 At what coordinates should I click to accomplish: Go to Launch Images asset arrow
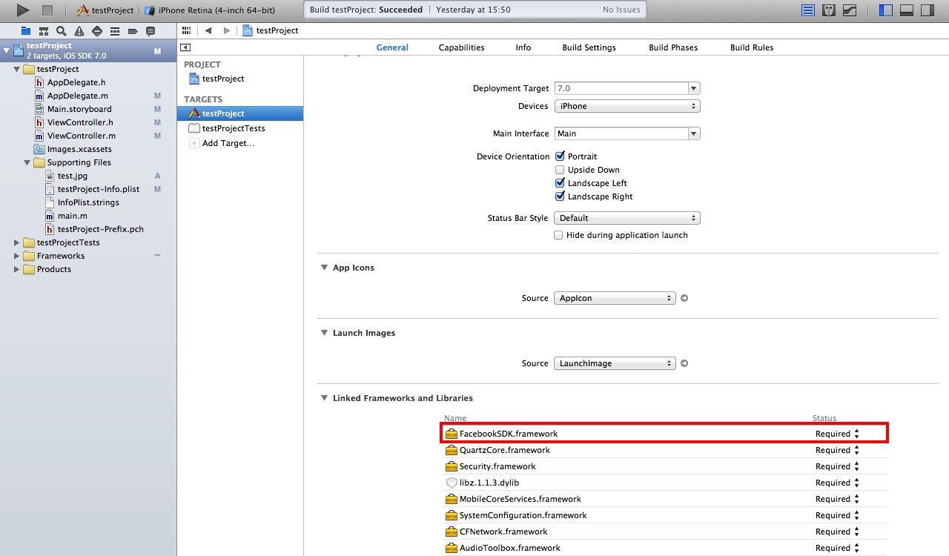click(x=684, y=363)
